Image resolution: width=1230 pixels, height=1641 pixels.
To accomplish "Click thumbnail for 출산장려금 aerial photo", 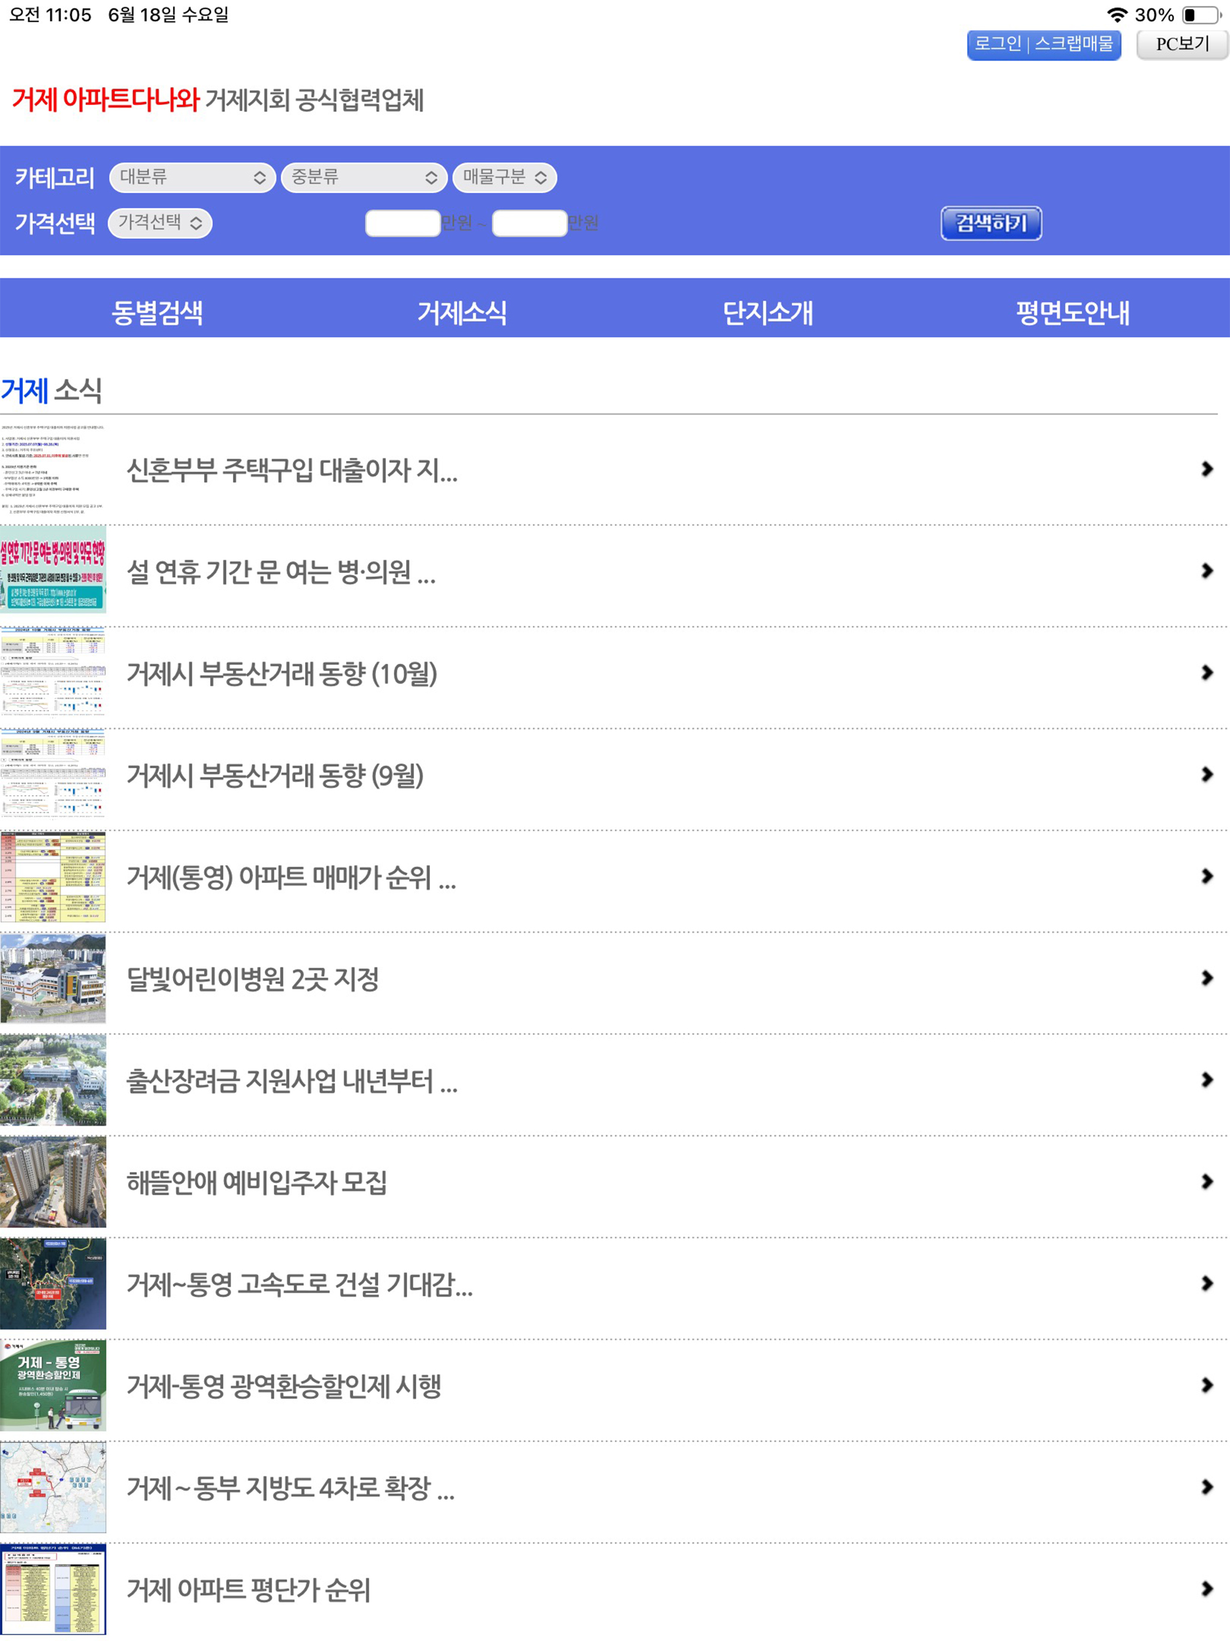I will point(53,1080).
